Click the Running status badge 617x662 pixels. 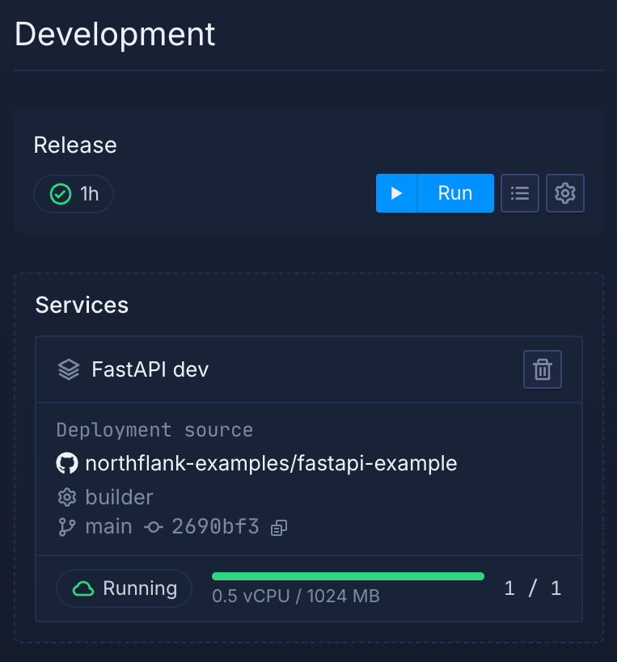click(125, 588)
